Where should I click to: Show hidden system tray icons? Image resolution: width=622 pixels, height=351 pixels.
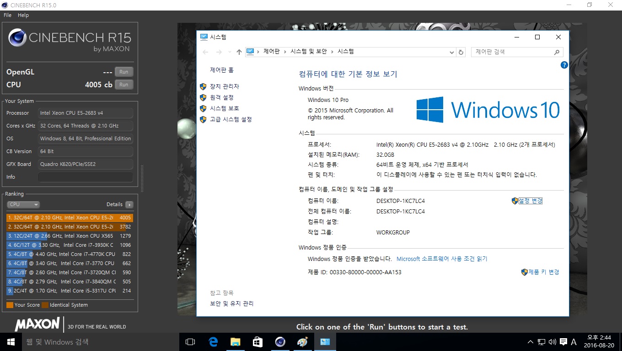point(531,342)
